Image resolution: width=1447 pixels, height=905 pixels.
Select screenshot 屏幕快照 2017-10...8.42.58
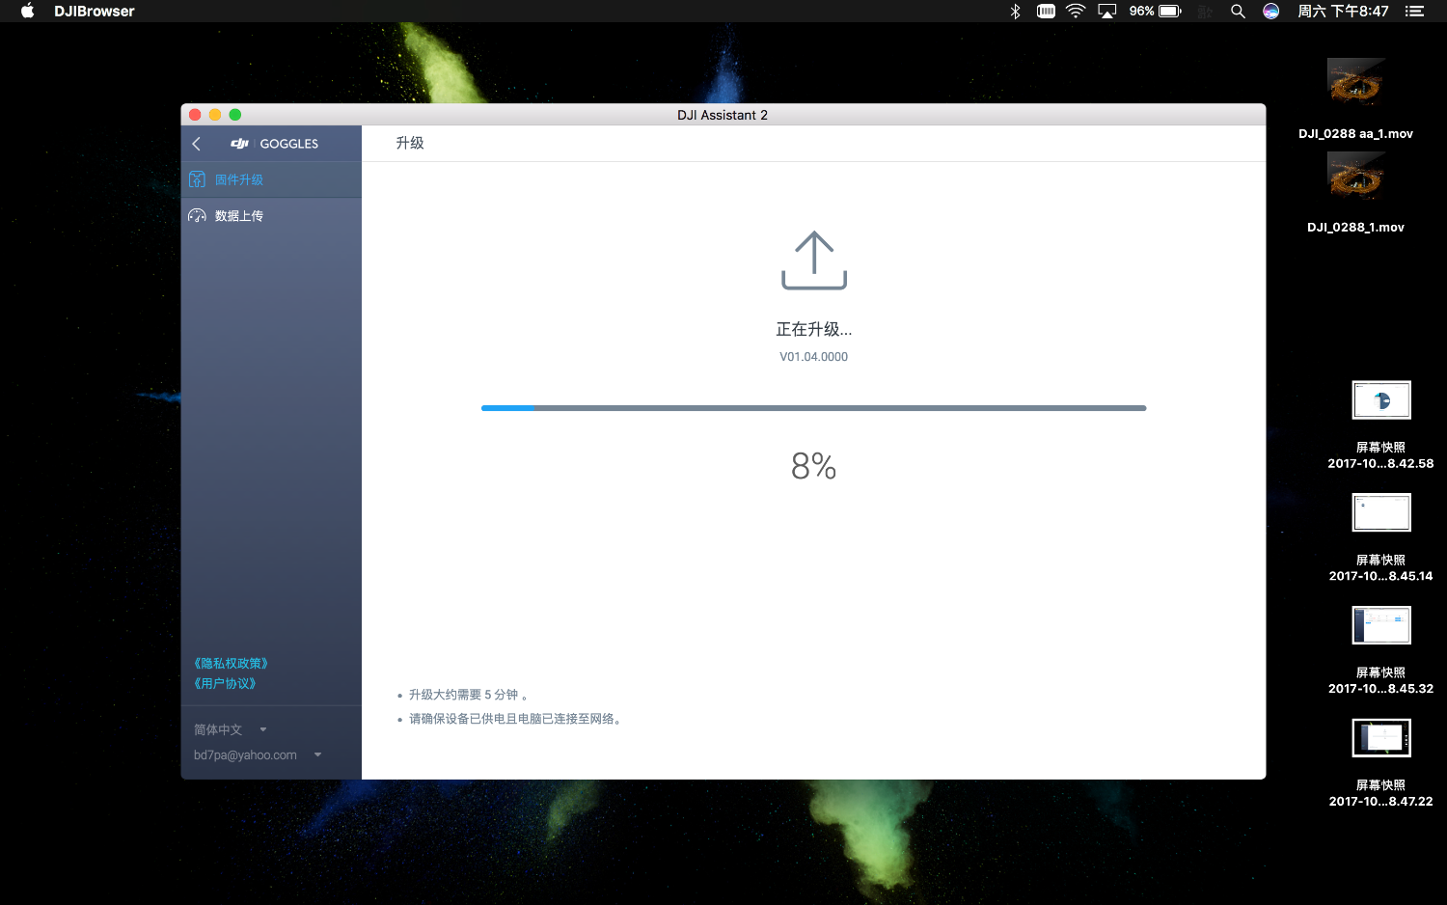[1381, 425]
